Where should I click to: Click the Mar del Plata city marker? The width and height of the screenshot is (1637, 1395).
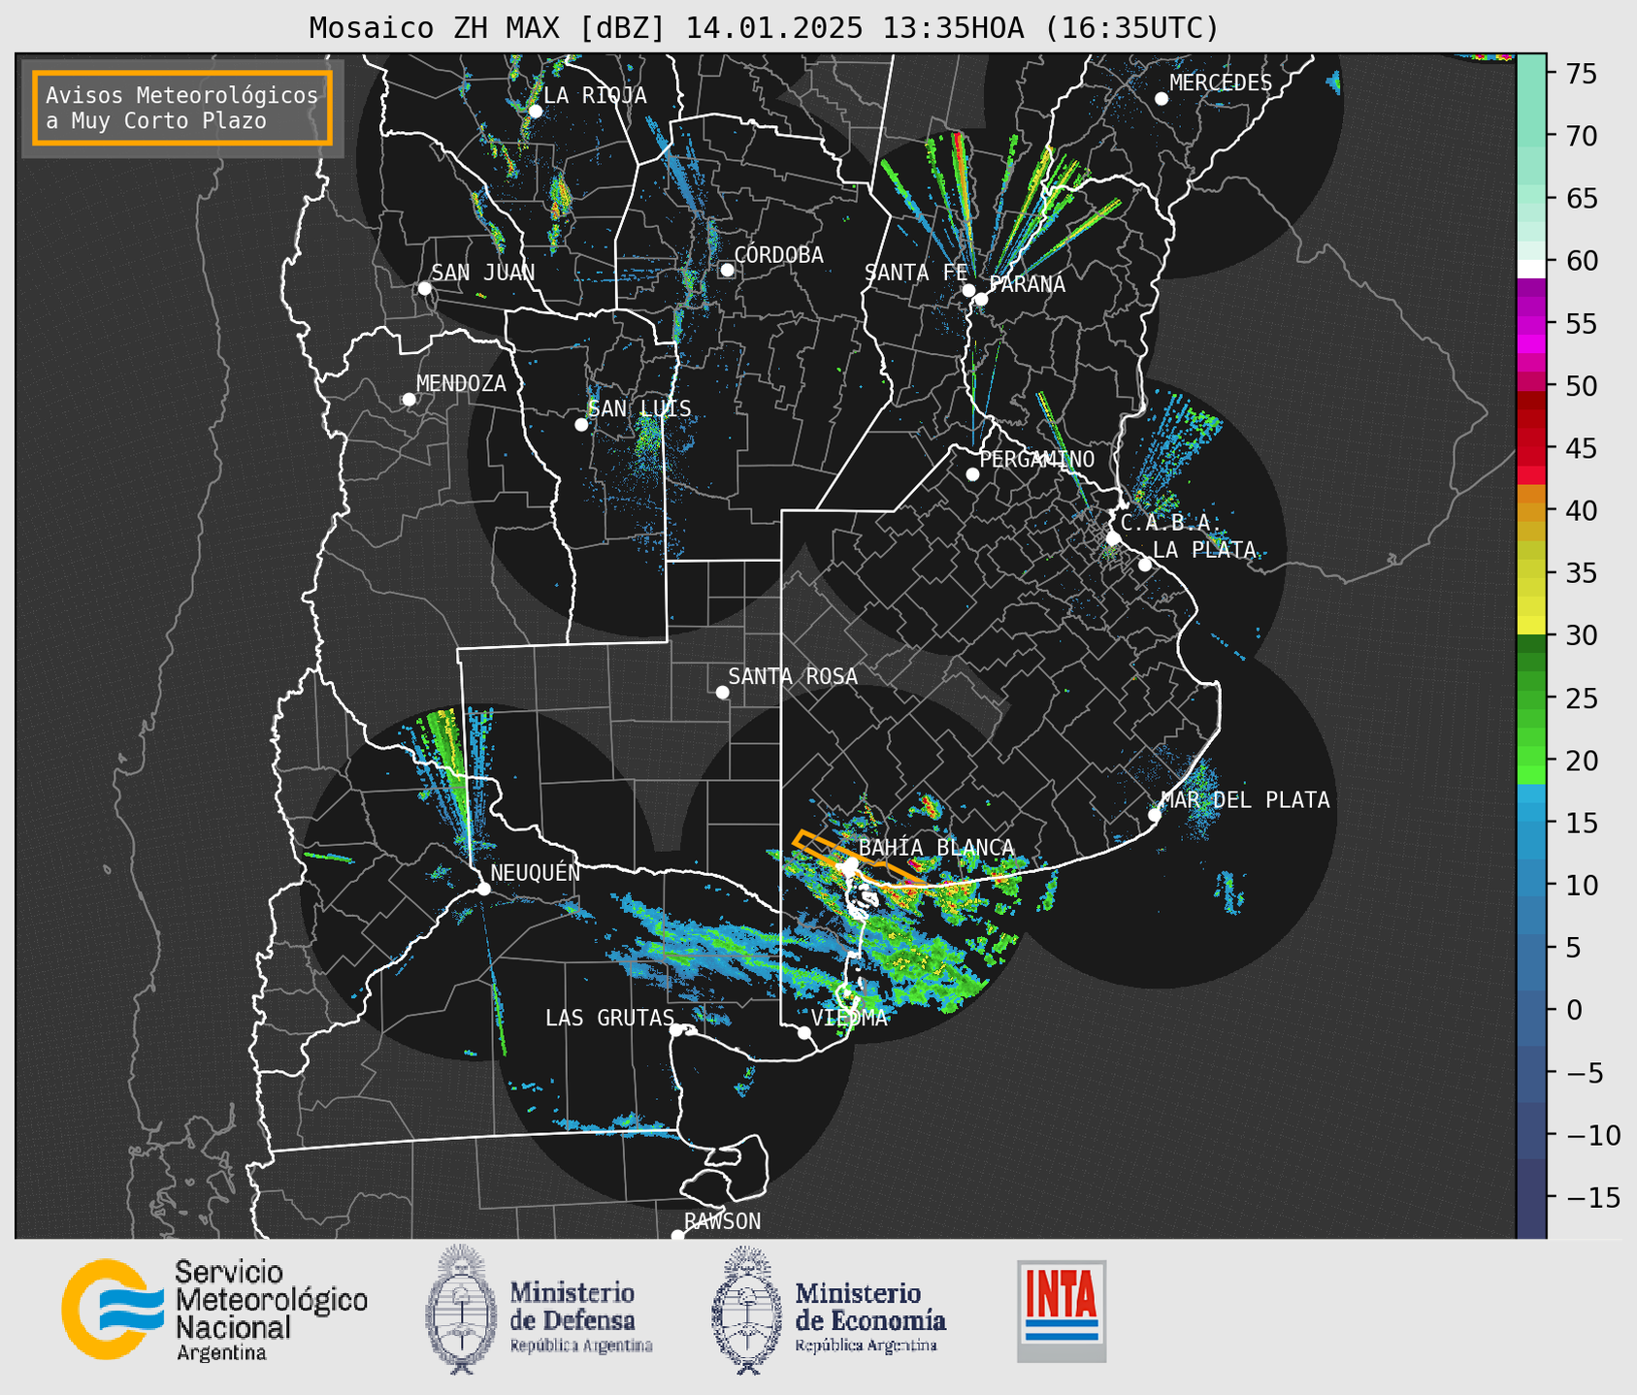1154,815
